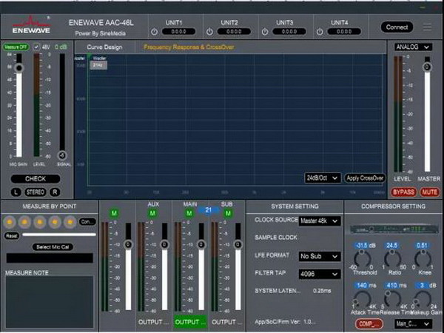Image resolution: width=444 pixels, height=333 pixels.
Task: Toggle the 48V phantom power checkbox
Action: click(x=36, y=47)
